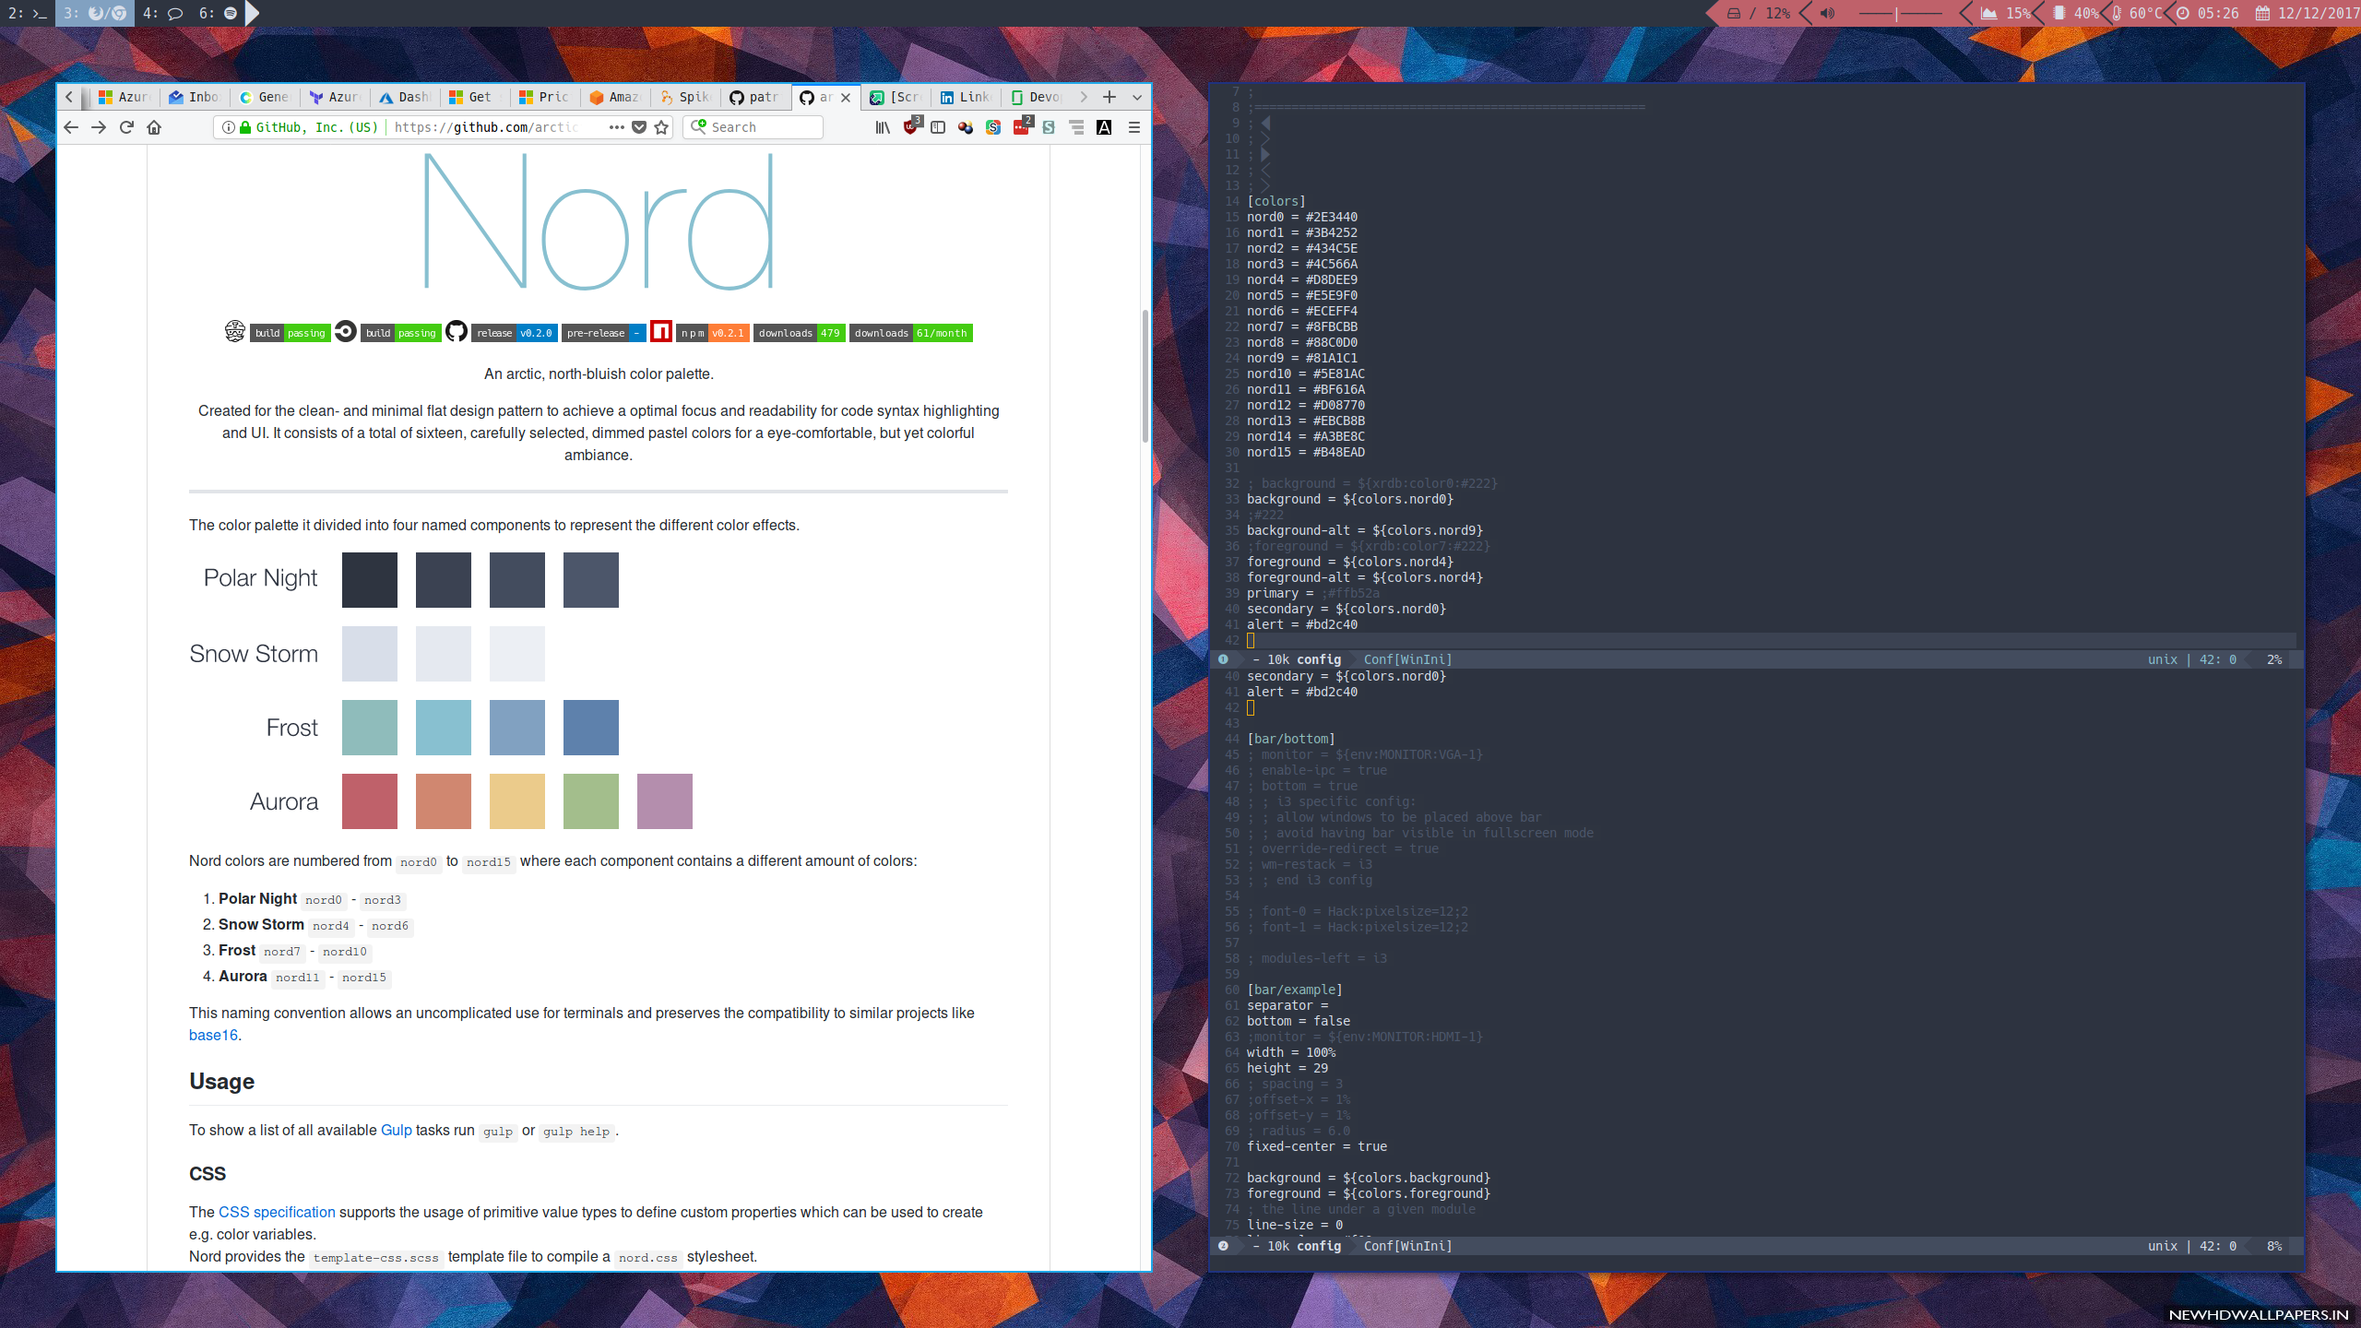Viewport: 2361px width, 1328px height.
Task: Open the tab overflow chevron list
Action: (x=1136, y=97)
